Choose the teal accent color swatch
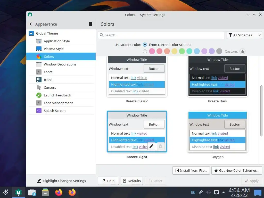 point(189,51)
